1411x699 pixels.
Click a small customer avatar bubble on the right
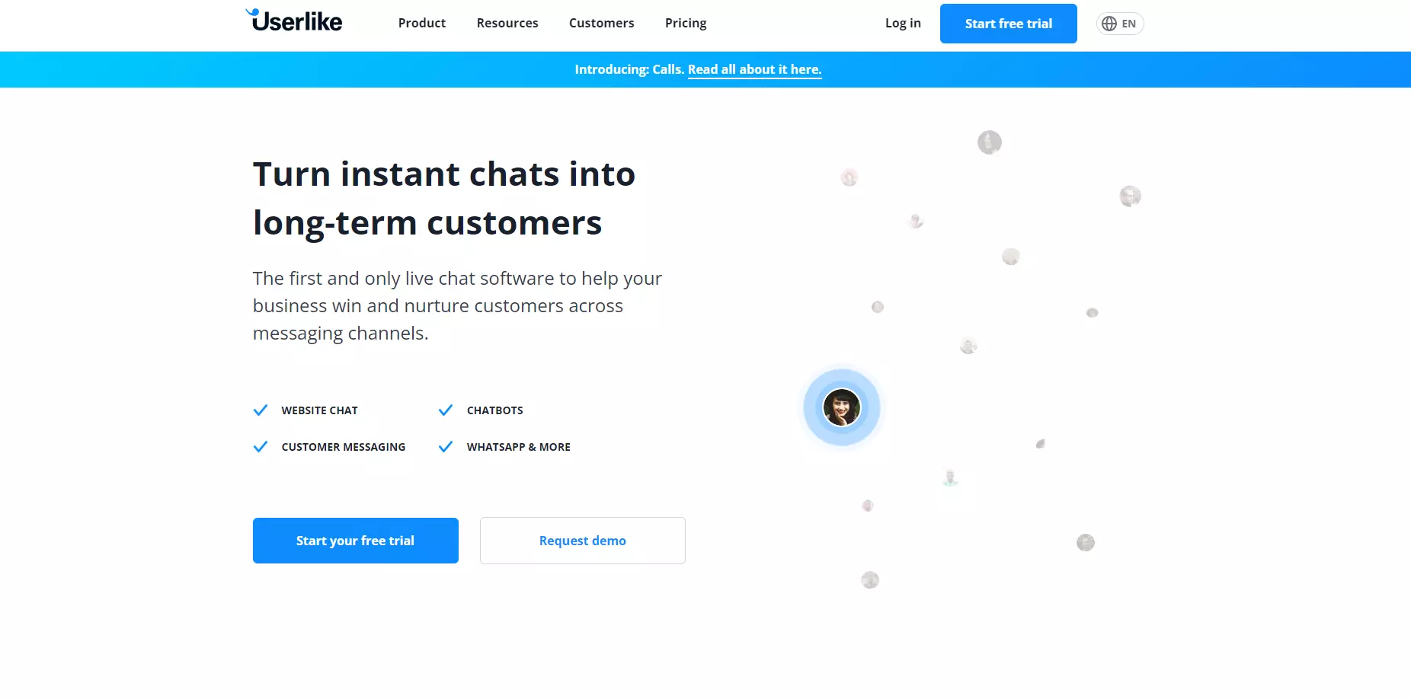989,142
